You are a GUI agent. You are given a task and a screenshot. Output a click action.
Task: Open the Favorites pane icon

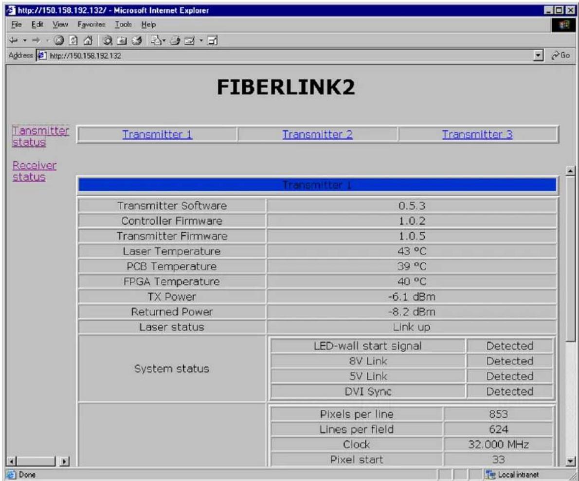(x=122, y=40)
